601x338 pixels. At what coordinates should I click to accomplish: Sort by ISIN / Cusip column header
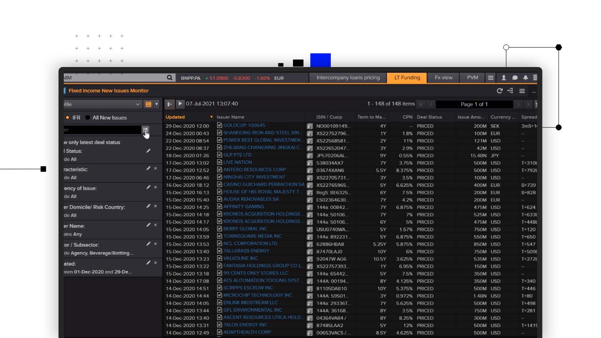coord(329,117)
